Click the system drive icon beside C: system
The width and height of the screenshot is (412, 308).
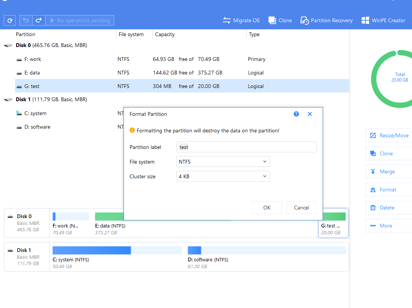[19, 113]
